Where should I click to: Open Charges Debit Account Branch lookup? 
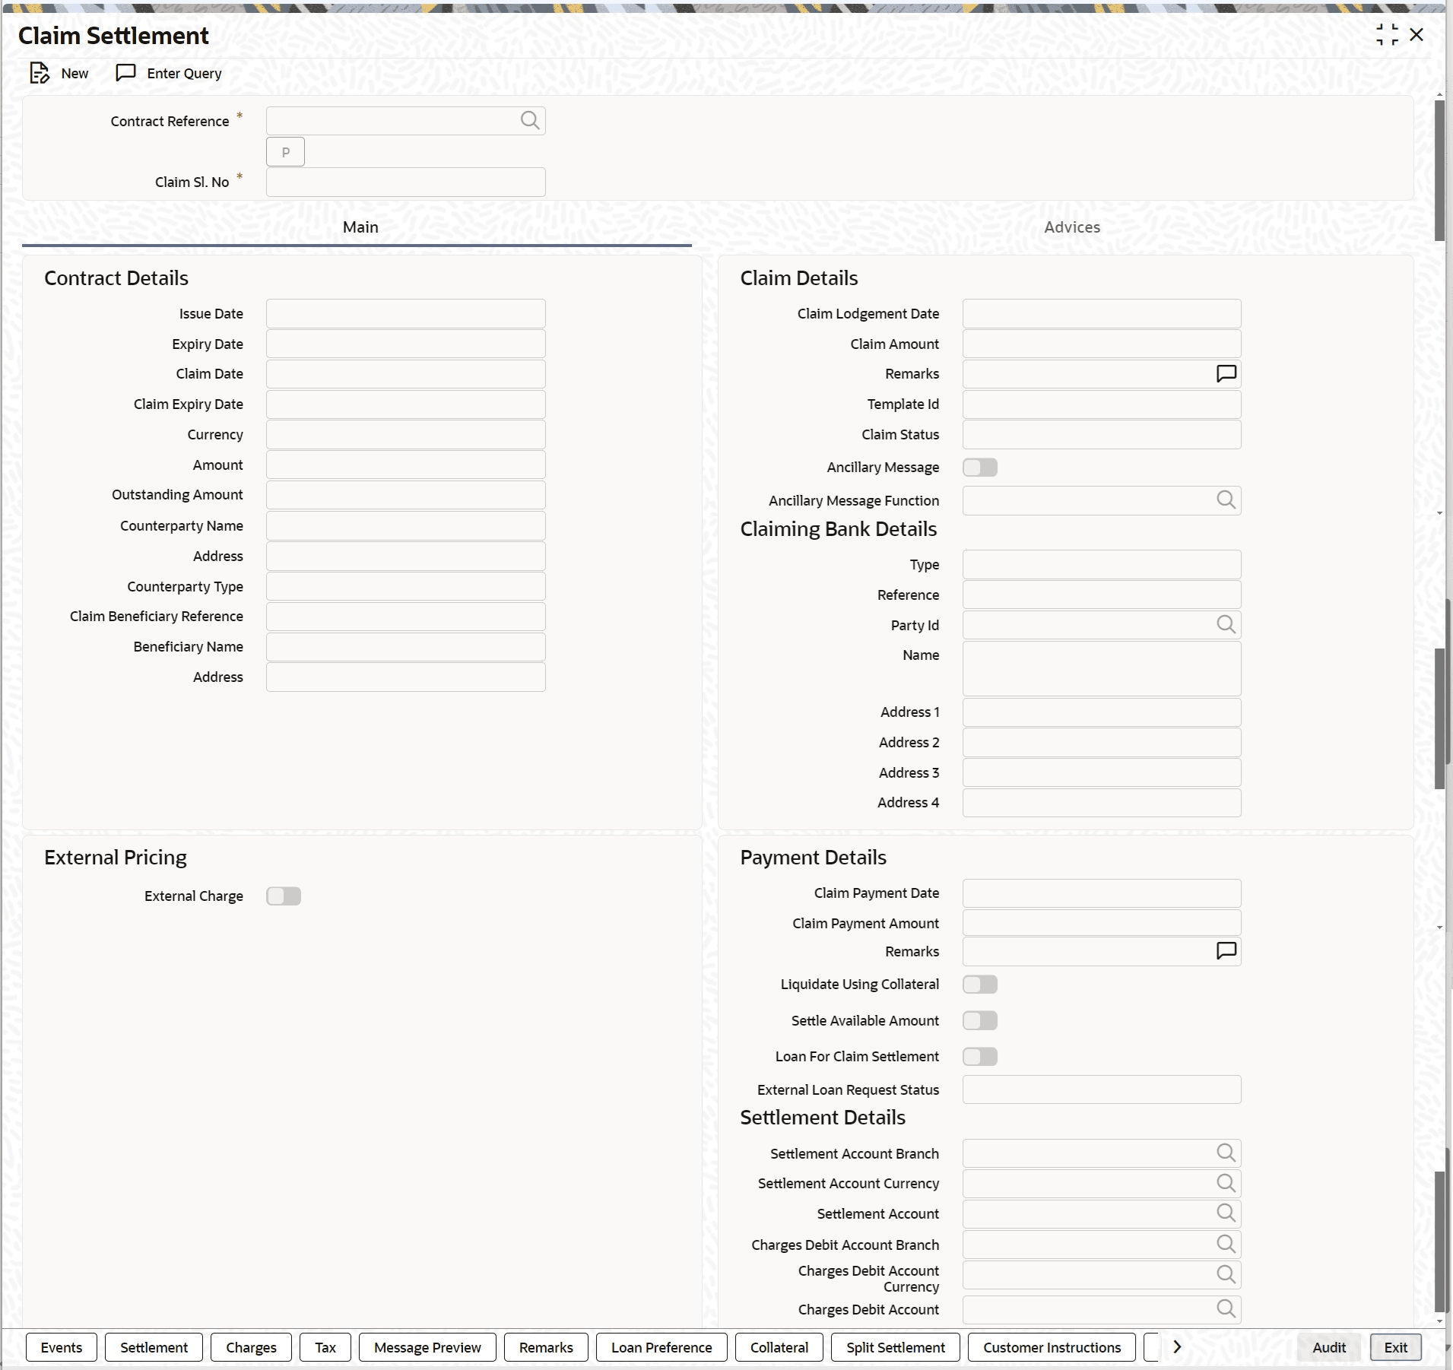pos(1226,1243)
